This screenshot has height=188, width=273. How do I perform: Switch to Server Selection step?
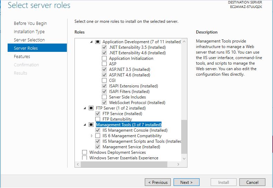(29, 40)
